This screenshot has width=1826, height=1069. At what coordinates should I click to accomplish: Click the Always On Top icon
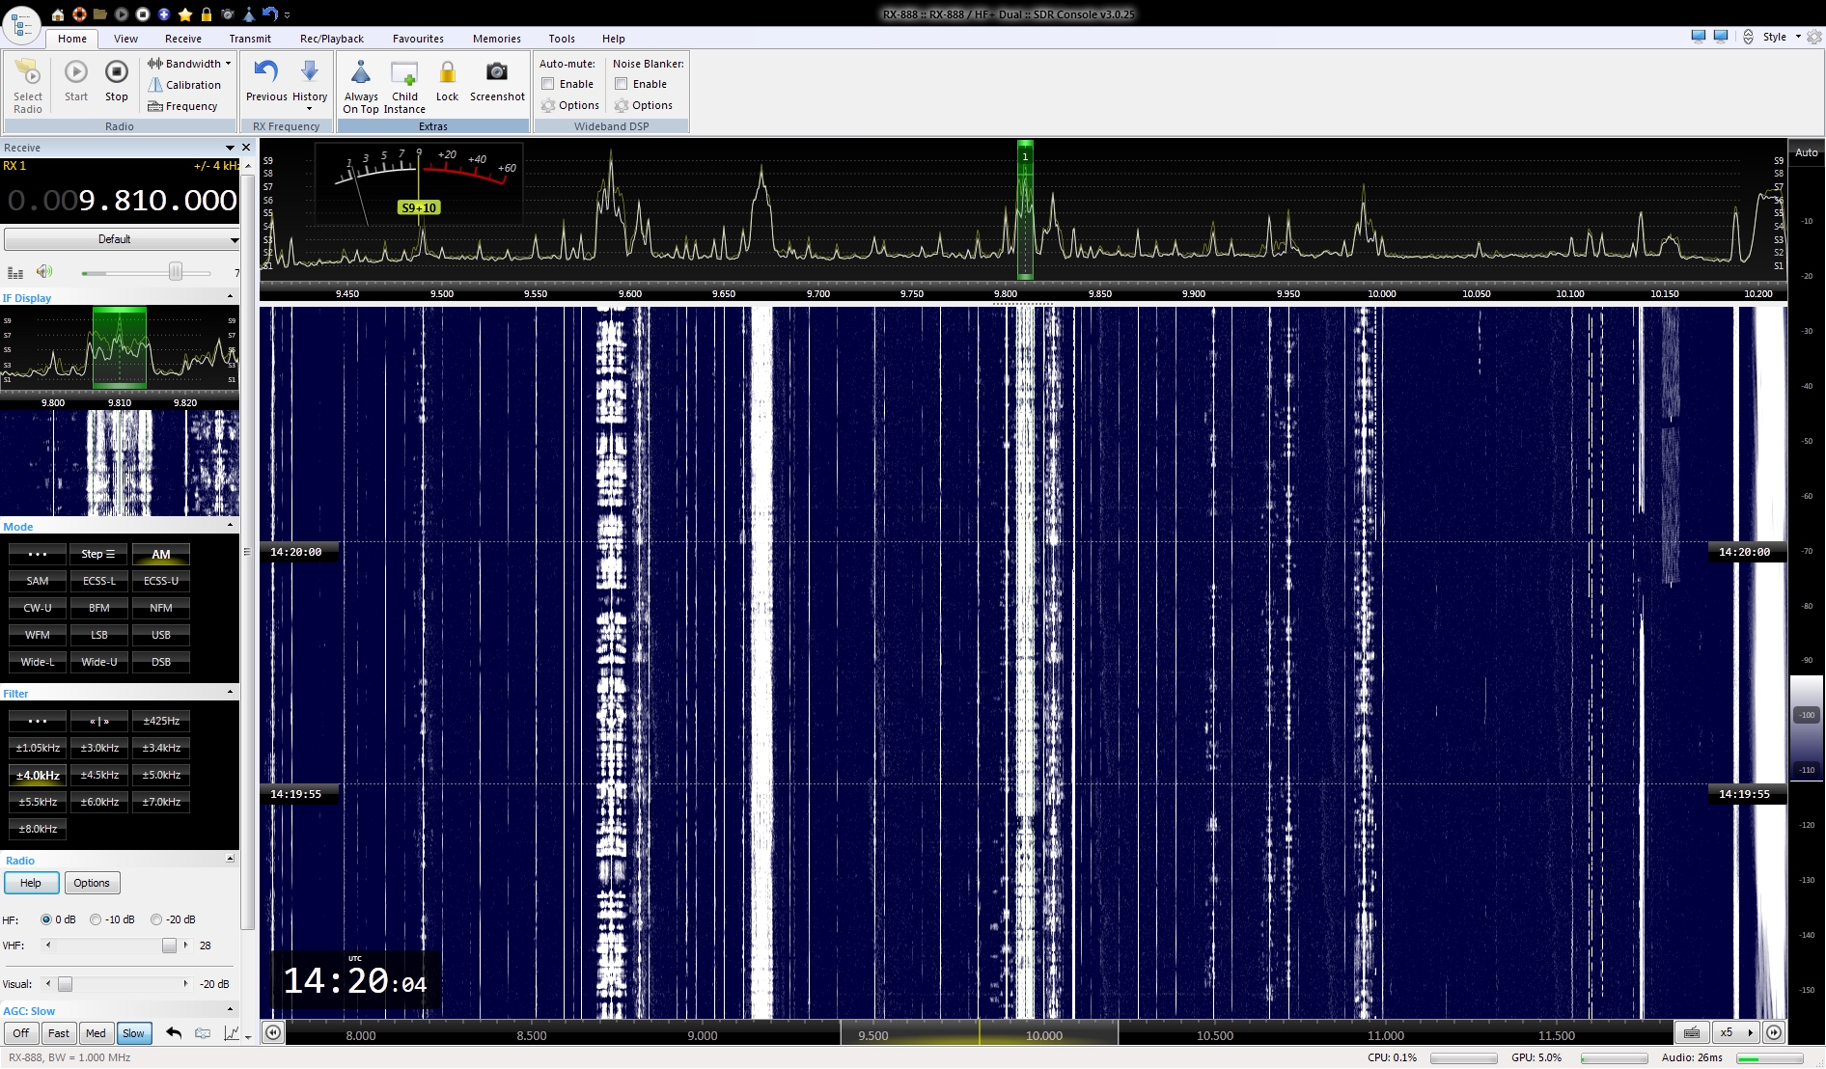[x=361, y=74]
